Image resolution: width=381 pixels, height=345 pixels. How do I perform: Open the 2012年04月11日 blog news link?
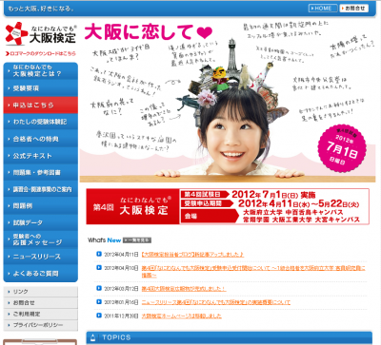192,255
